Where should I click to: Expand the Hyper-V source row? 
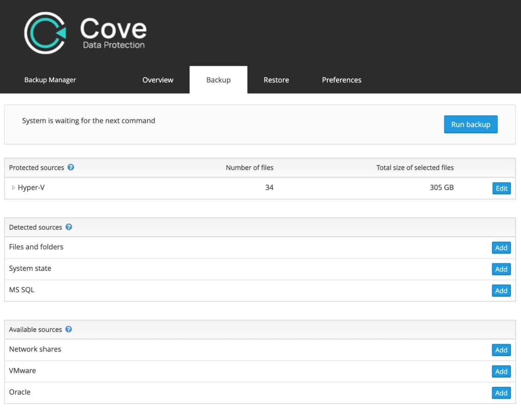pyautogui.click(x=13, y=187)
